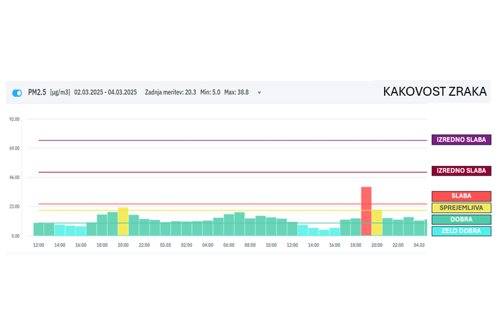
Task: Select the red SLABA legend label
Action: (x=461, y=196)
